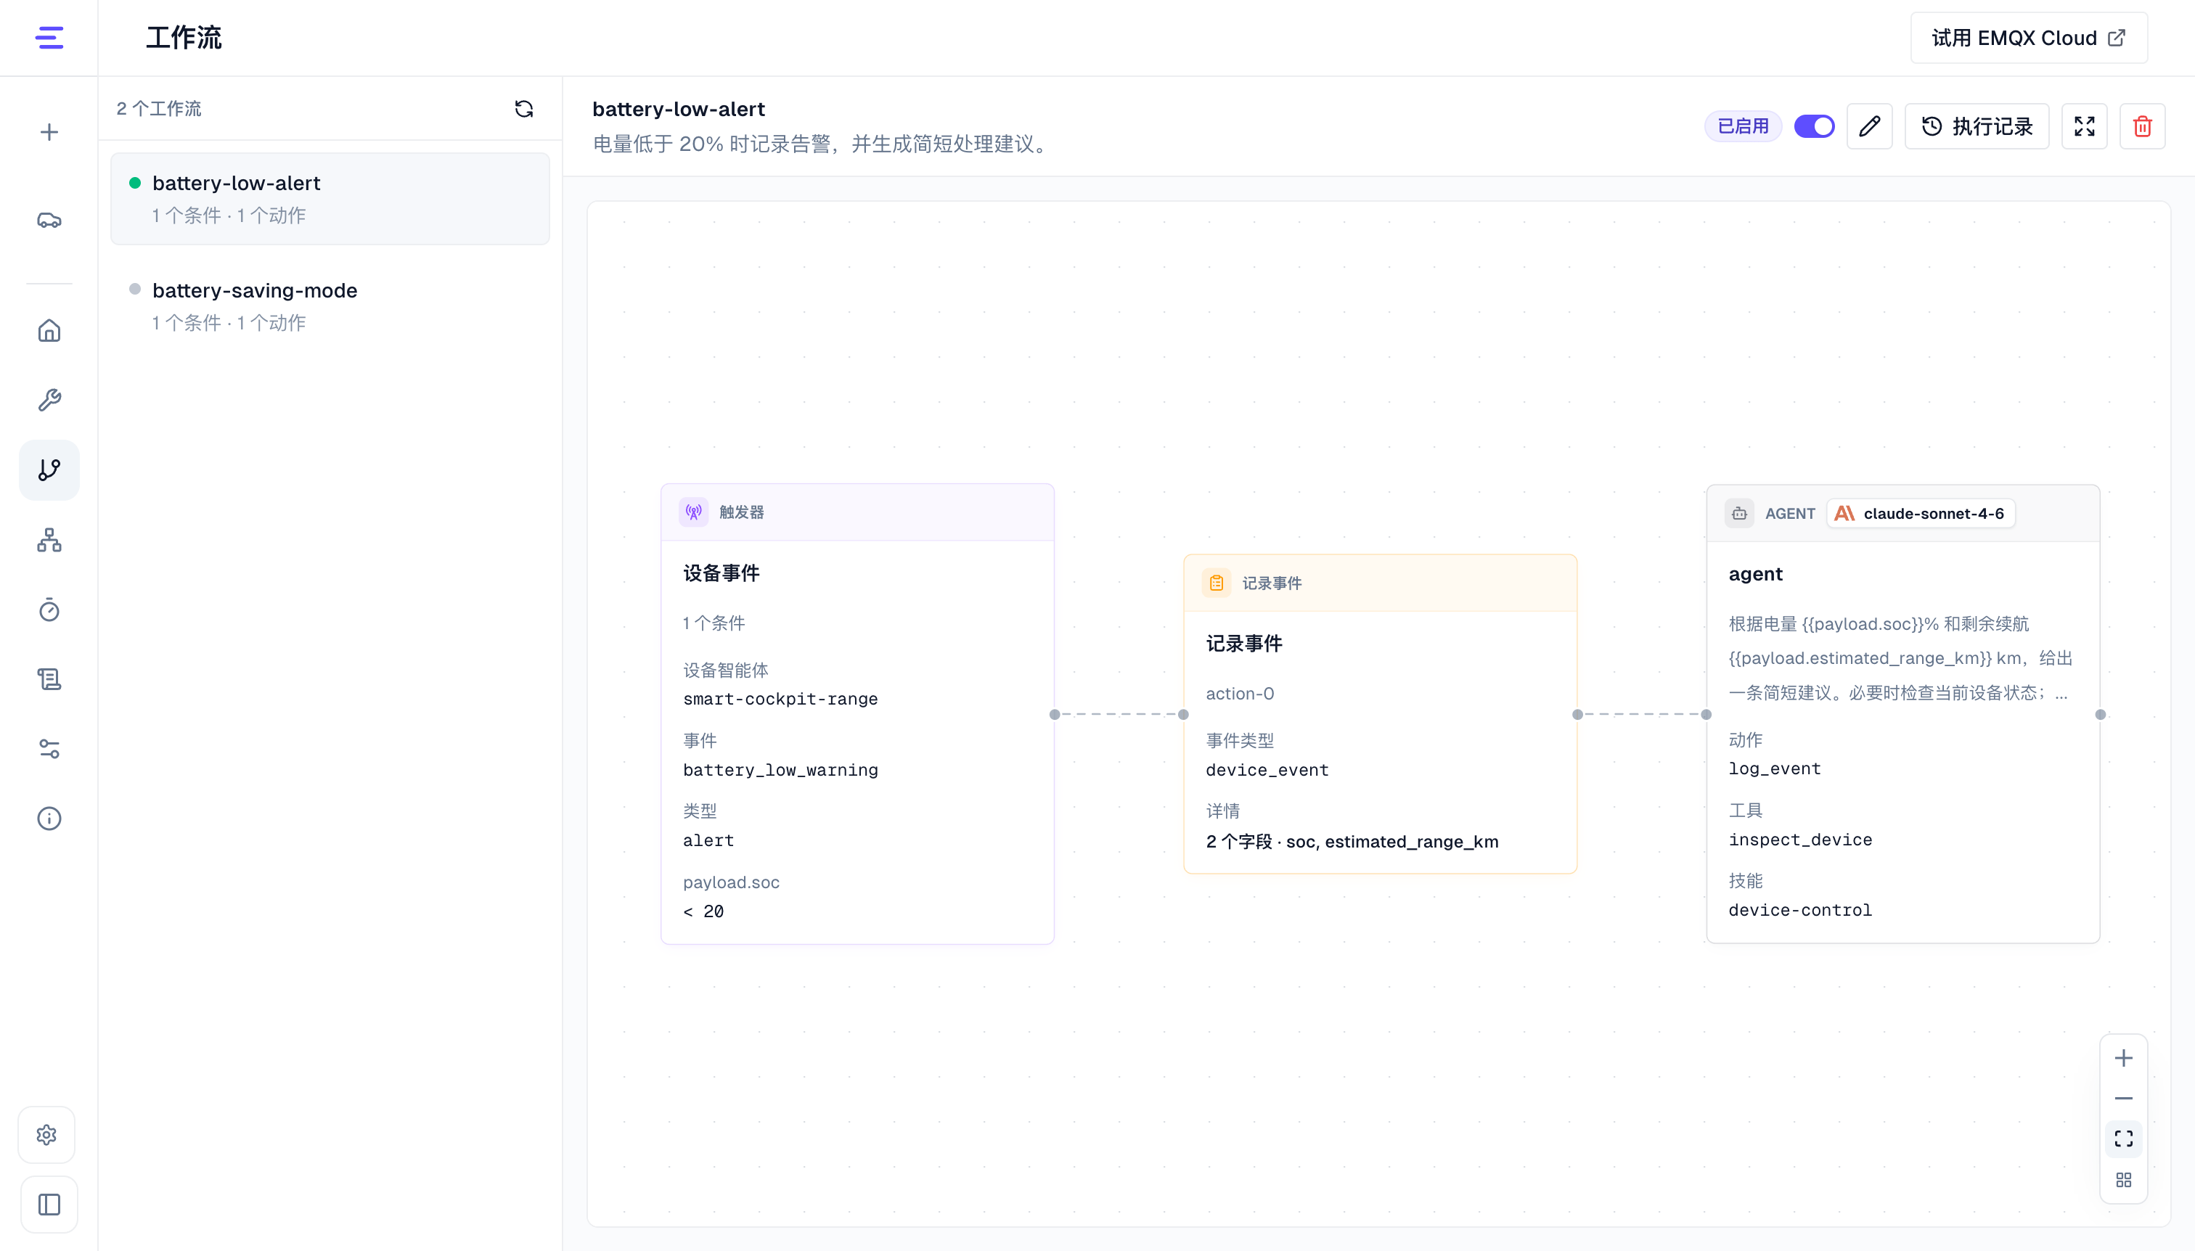Click the plus icon in left sidebar
Screen dimensions: 2195x1251
click(x=49, y=132)
